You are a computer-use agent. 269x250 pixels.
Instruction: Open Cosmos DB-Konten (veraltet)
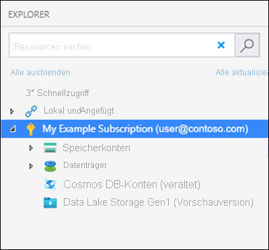click(x=132, y=185)
